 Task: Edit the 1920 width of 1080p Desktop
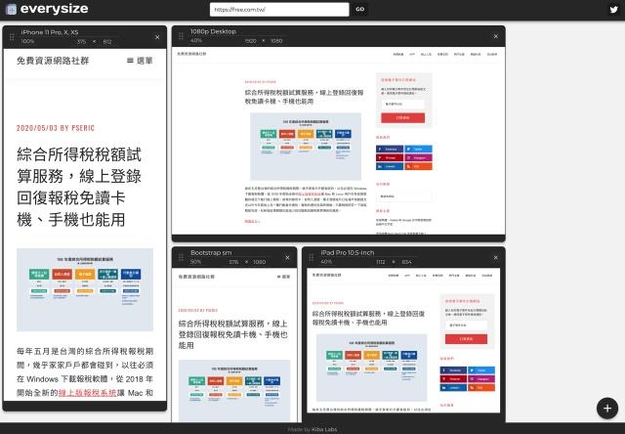(250, 41)
